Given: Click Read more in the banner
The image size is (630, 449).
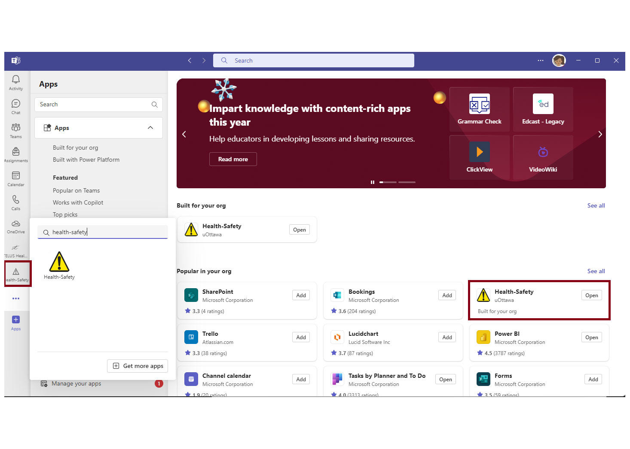Looking at the screenshot, I should click(x=232, y=159).
